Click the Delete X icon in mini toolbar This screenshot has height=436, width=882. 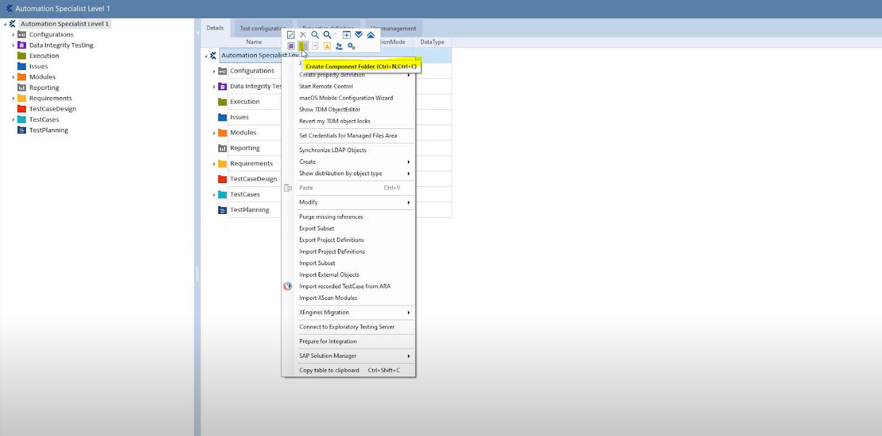click(x=303, y=35)
